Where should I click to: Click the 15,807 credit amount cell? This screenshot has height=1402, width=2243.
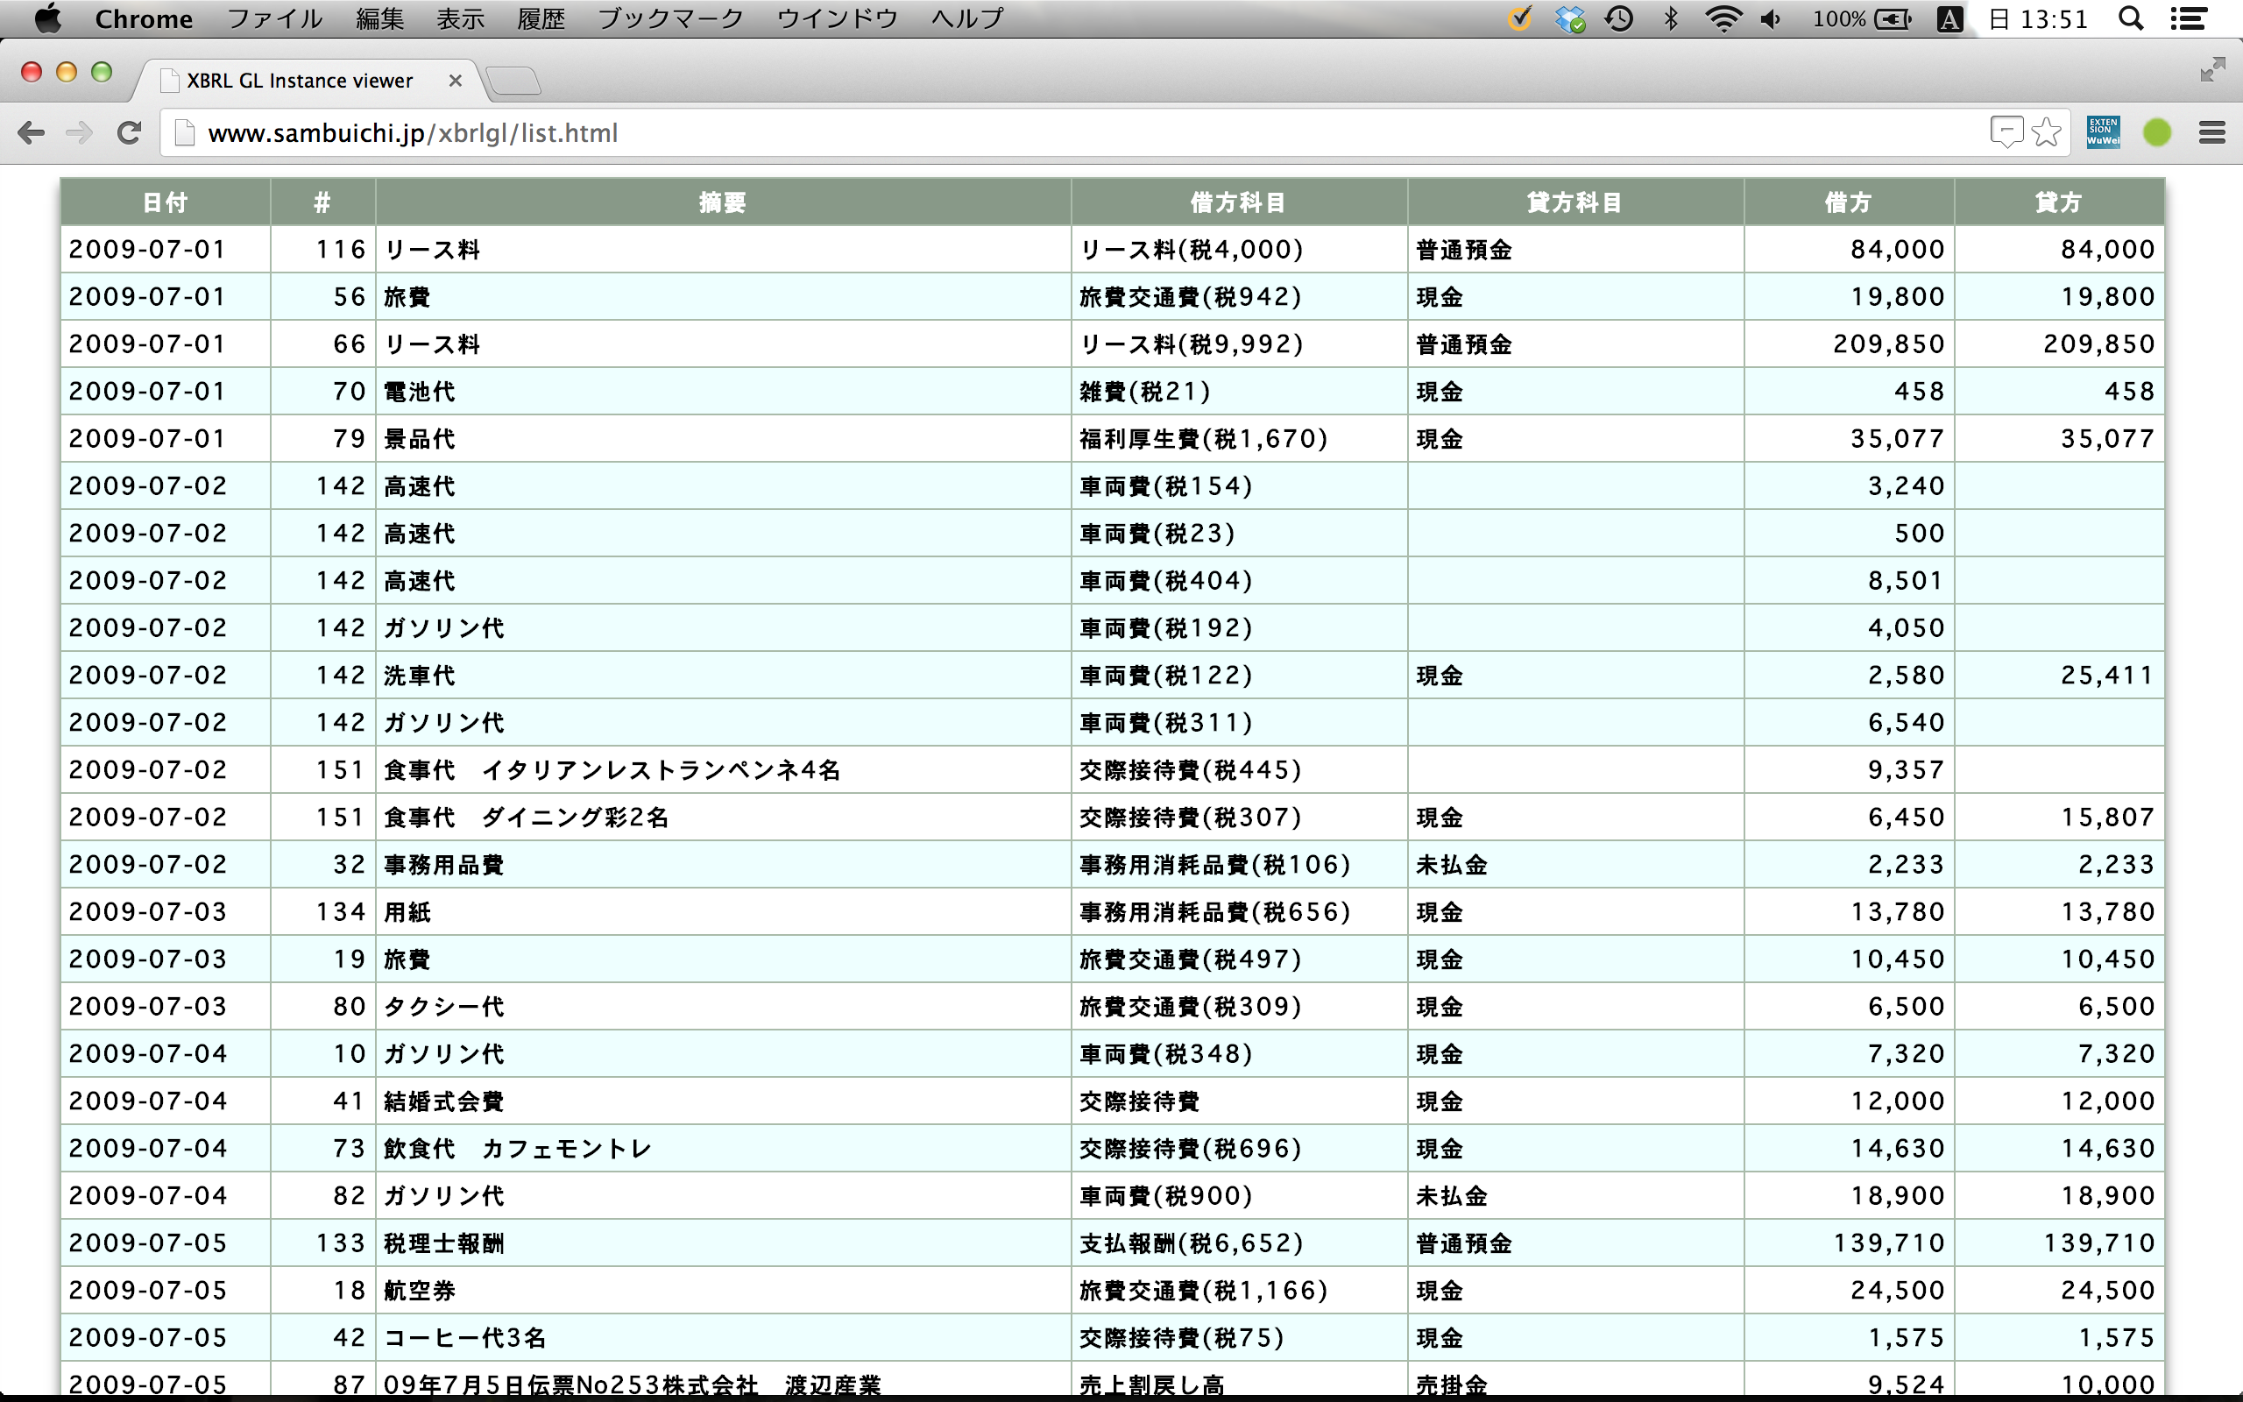tap(2060, 817)
